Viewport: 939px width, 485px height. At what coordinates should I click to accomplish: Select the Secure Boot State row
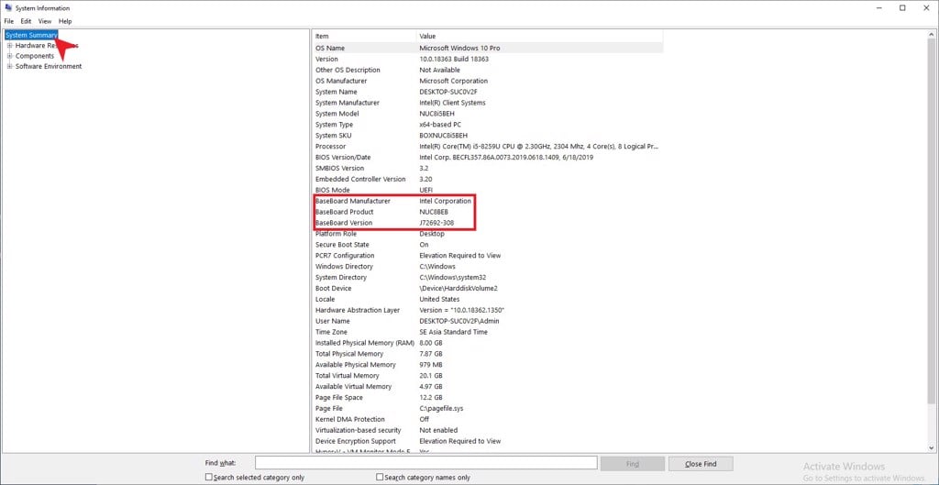(488, 244)
